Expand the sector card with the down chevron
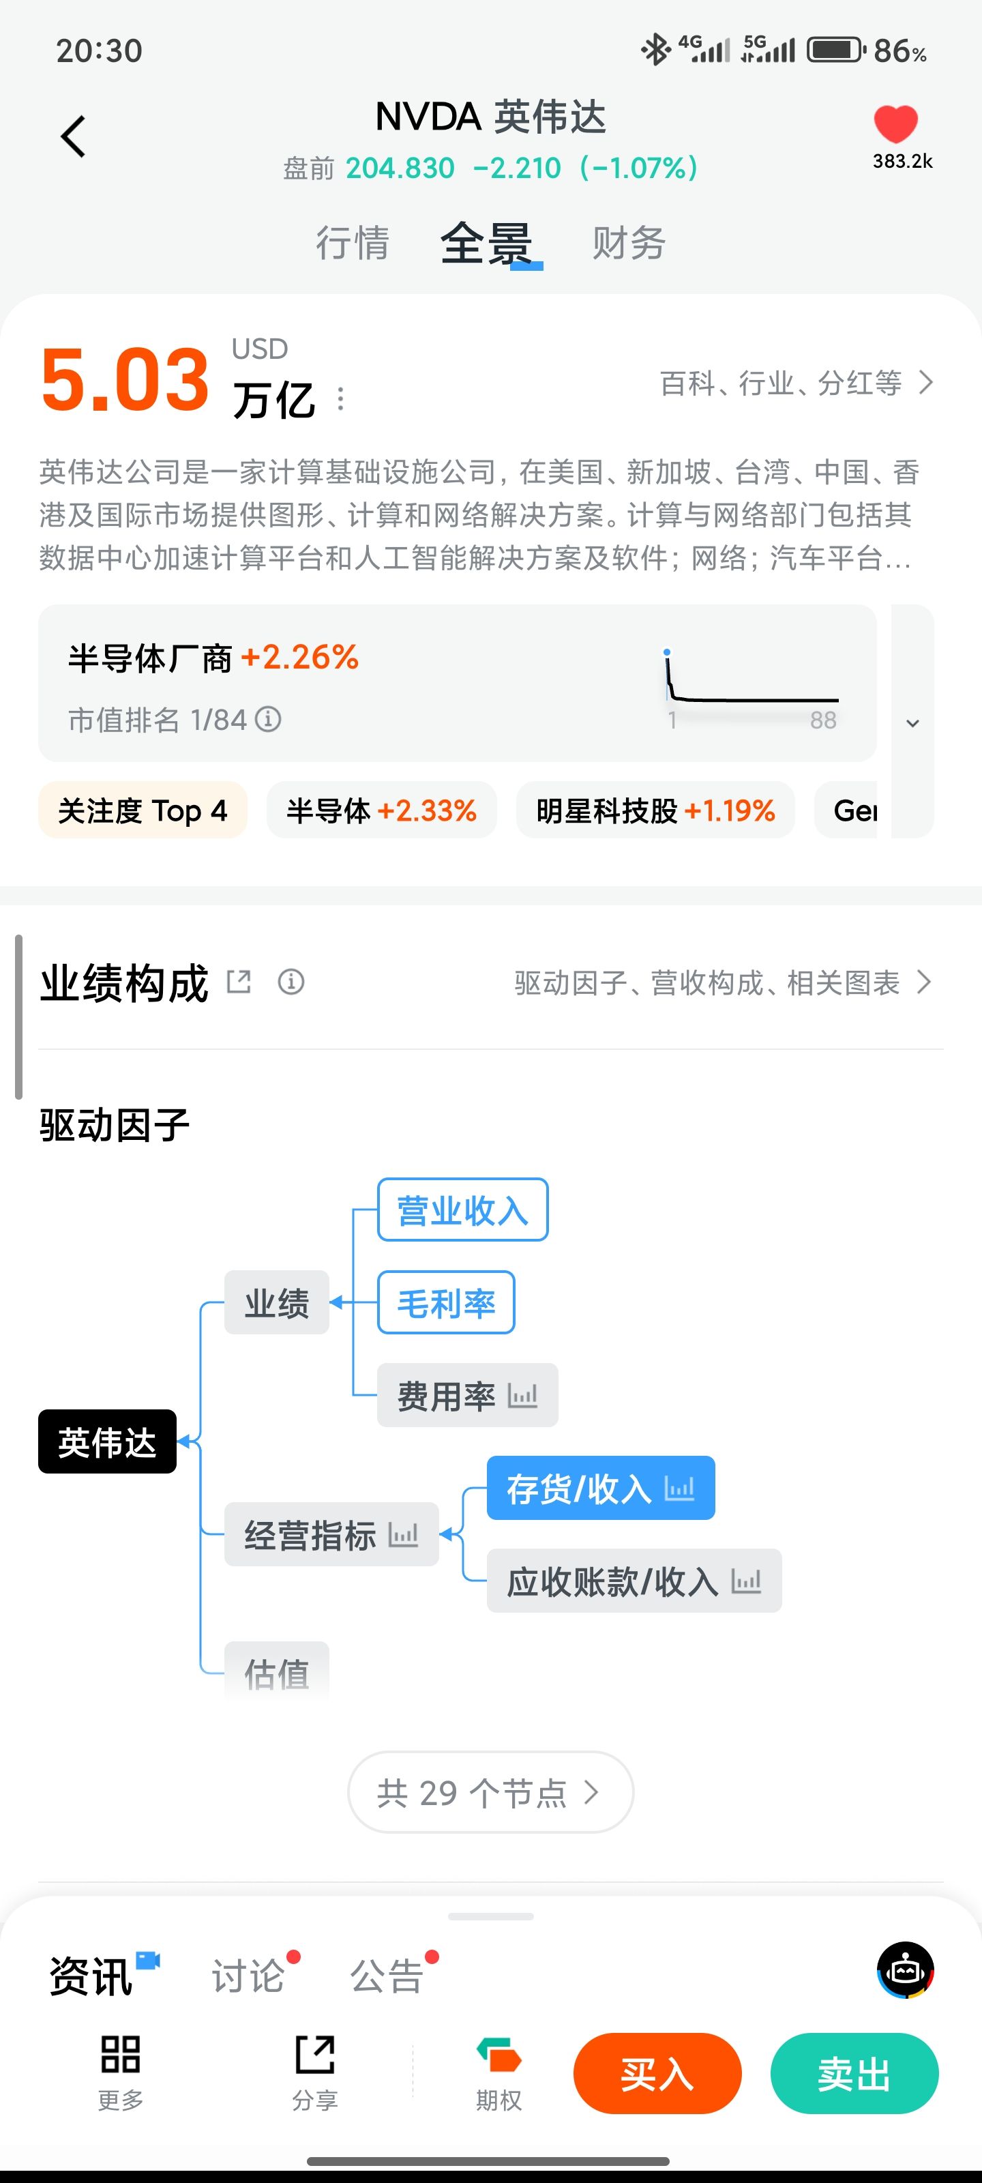 coord(912,723)
